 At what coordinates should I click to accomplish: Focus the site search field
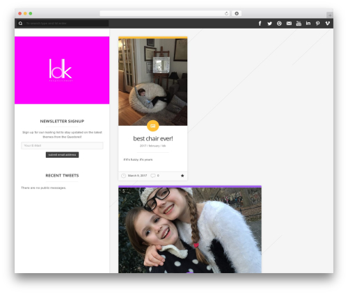point(67,24)
